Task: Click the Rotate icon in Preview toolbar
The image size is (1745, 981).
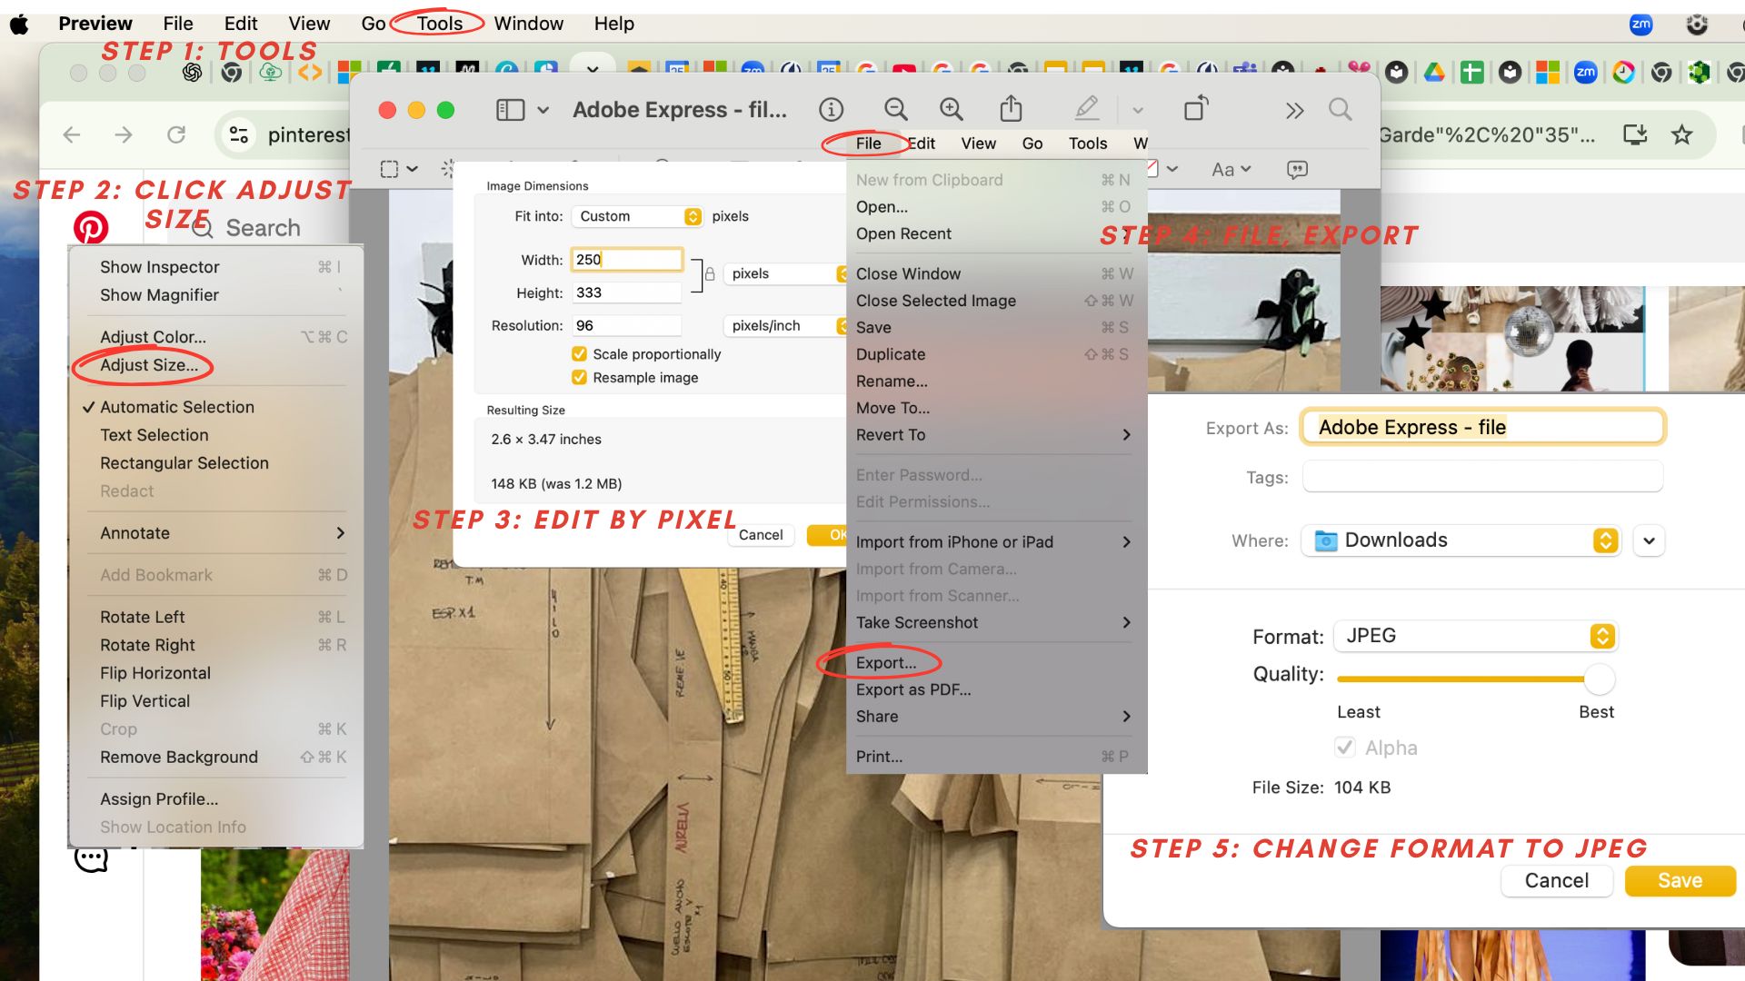Action: [1196, 109]
